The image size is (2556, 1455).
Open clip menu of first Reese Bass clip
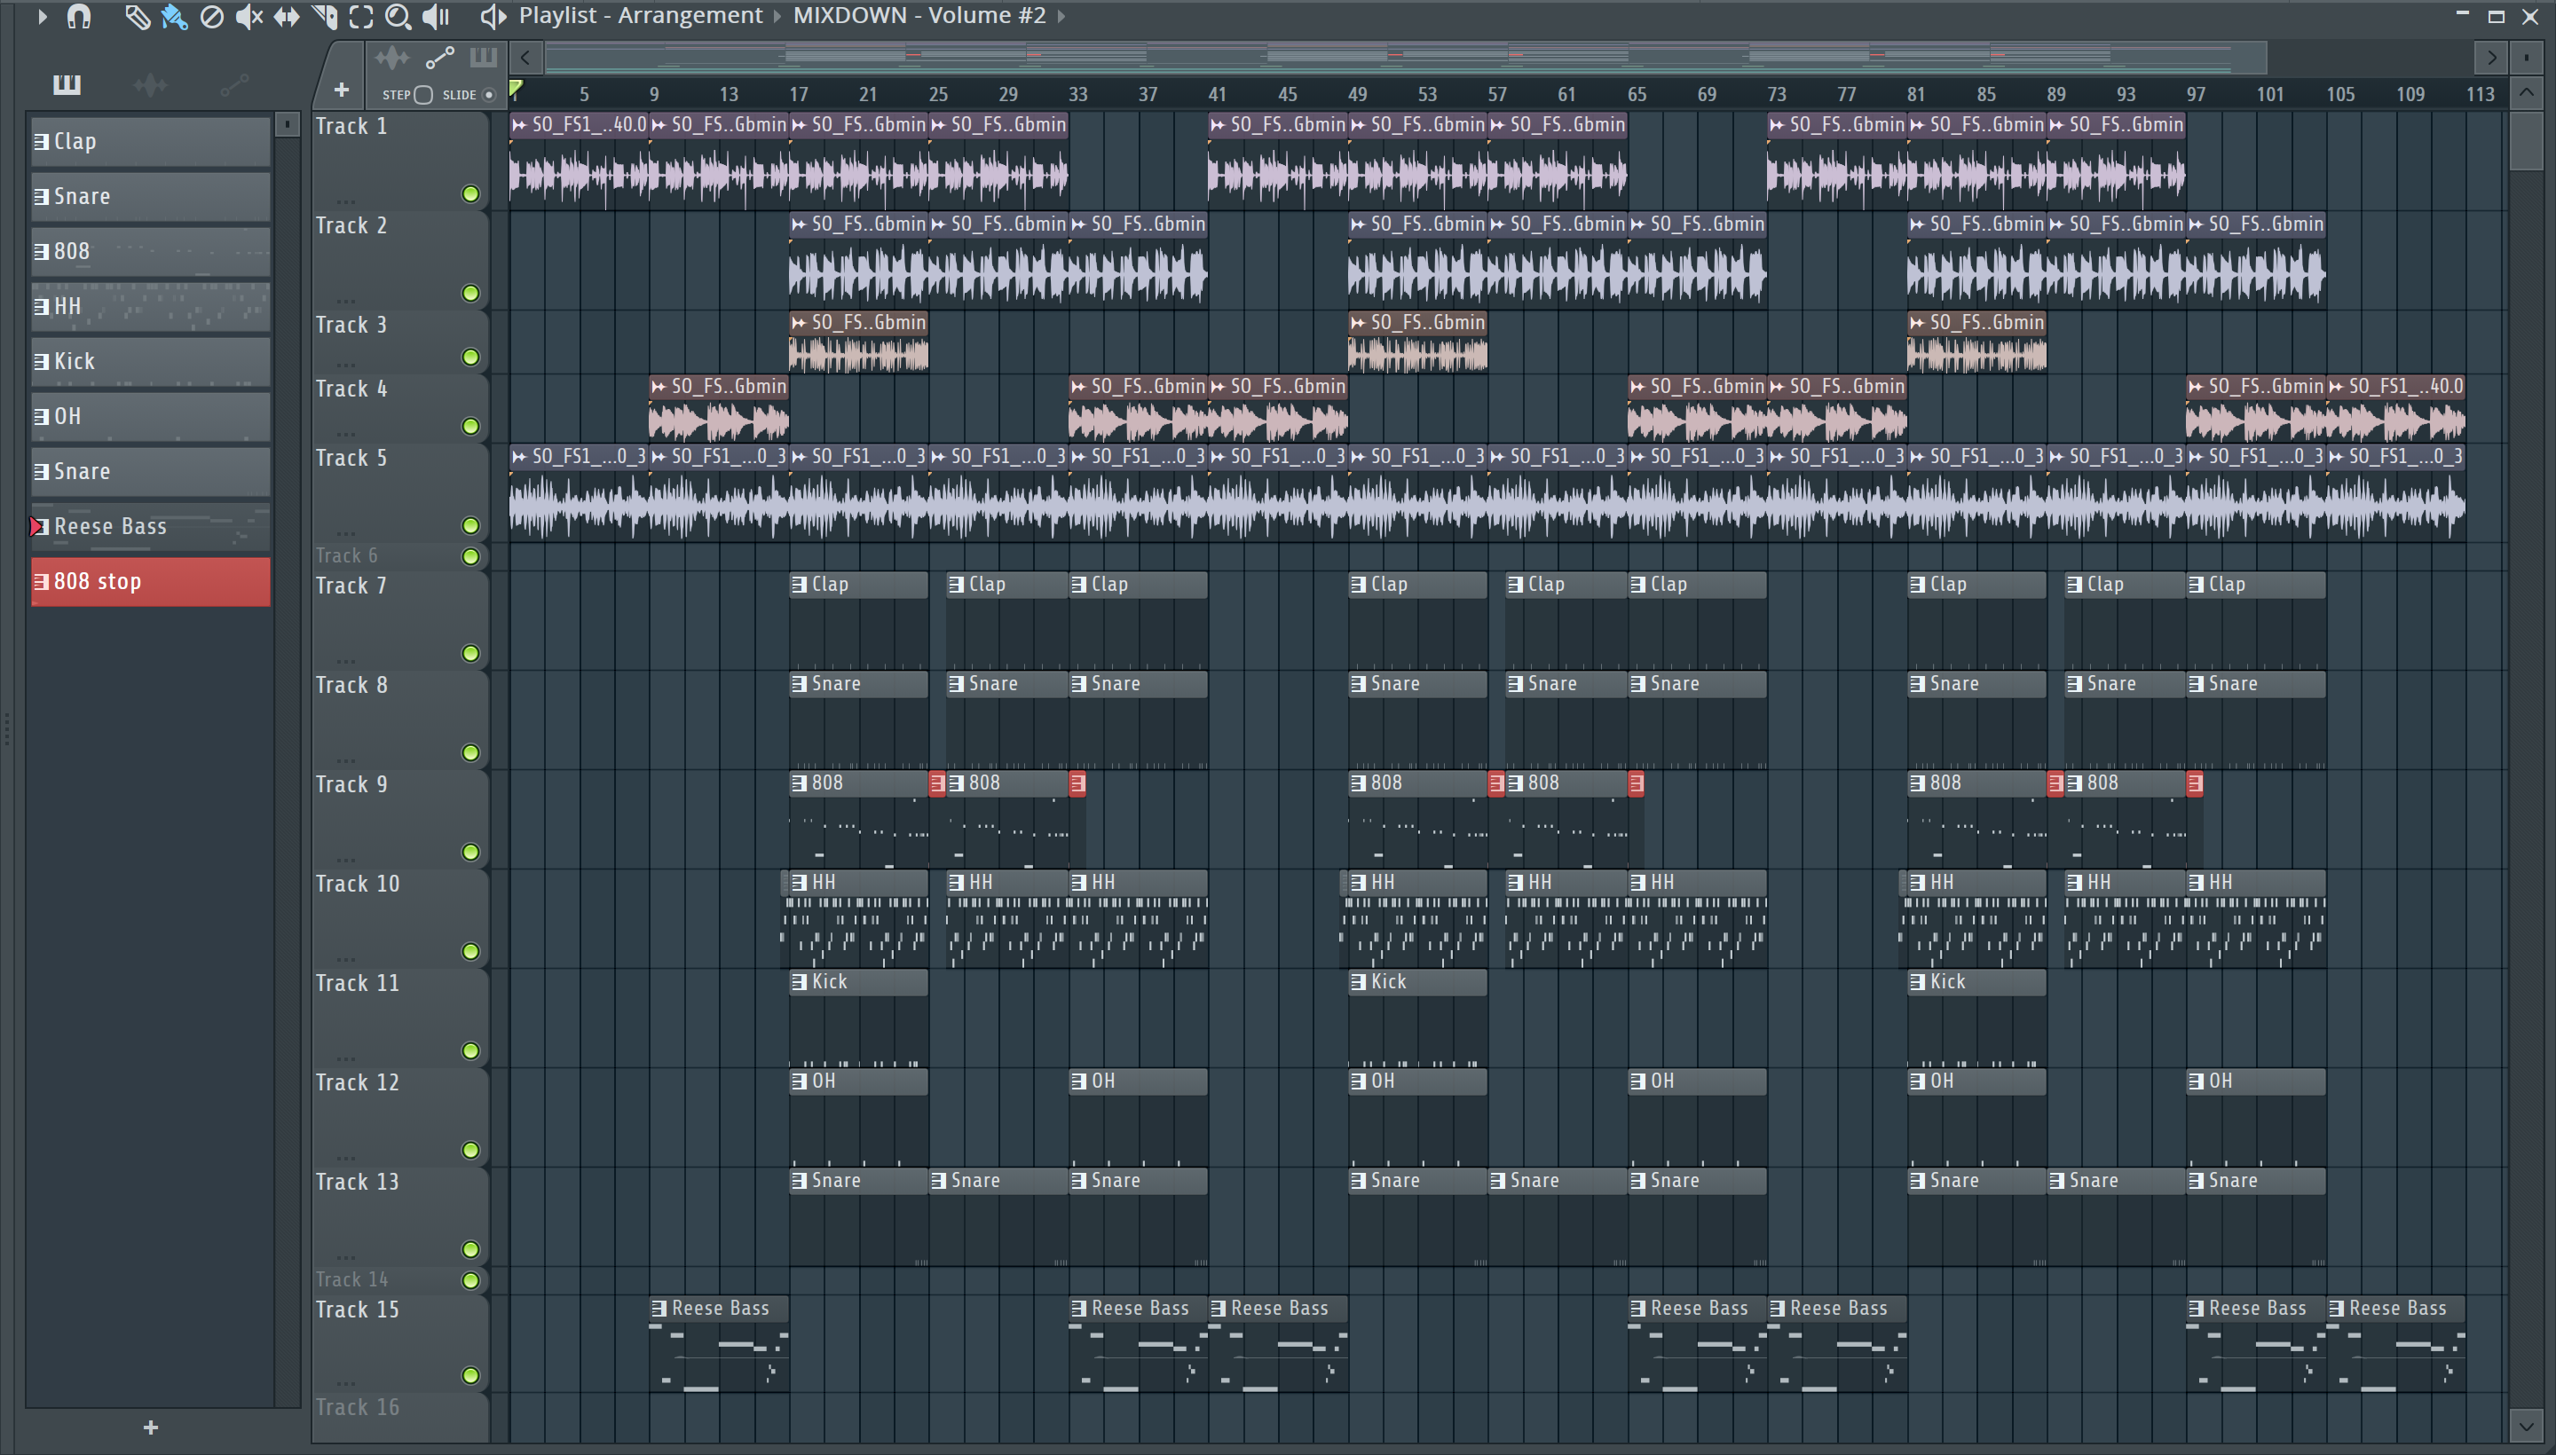(x=659, y=1308)
